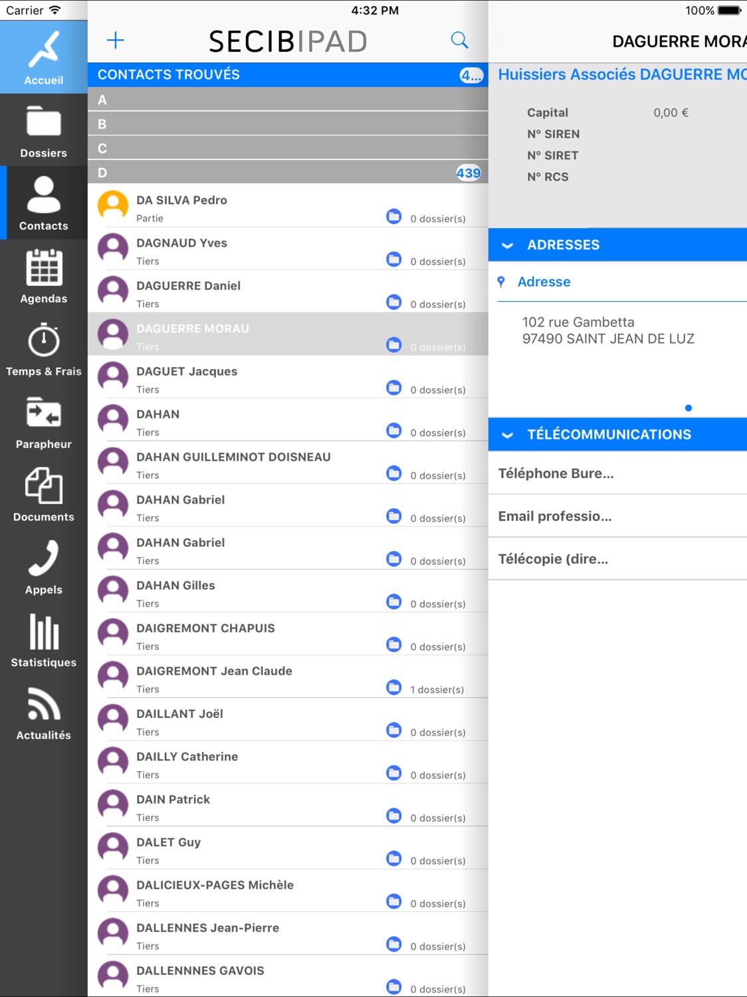
Task: Open folder icon for DAGUERRE MORAU
Action: (394, 345)
